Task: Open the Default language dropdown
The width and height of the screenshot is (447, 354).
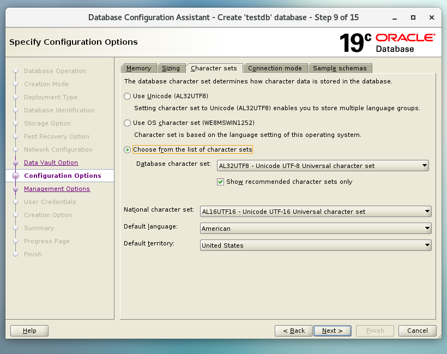Action: pyautogui.click(x=316, y=229)
